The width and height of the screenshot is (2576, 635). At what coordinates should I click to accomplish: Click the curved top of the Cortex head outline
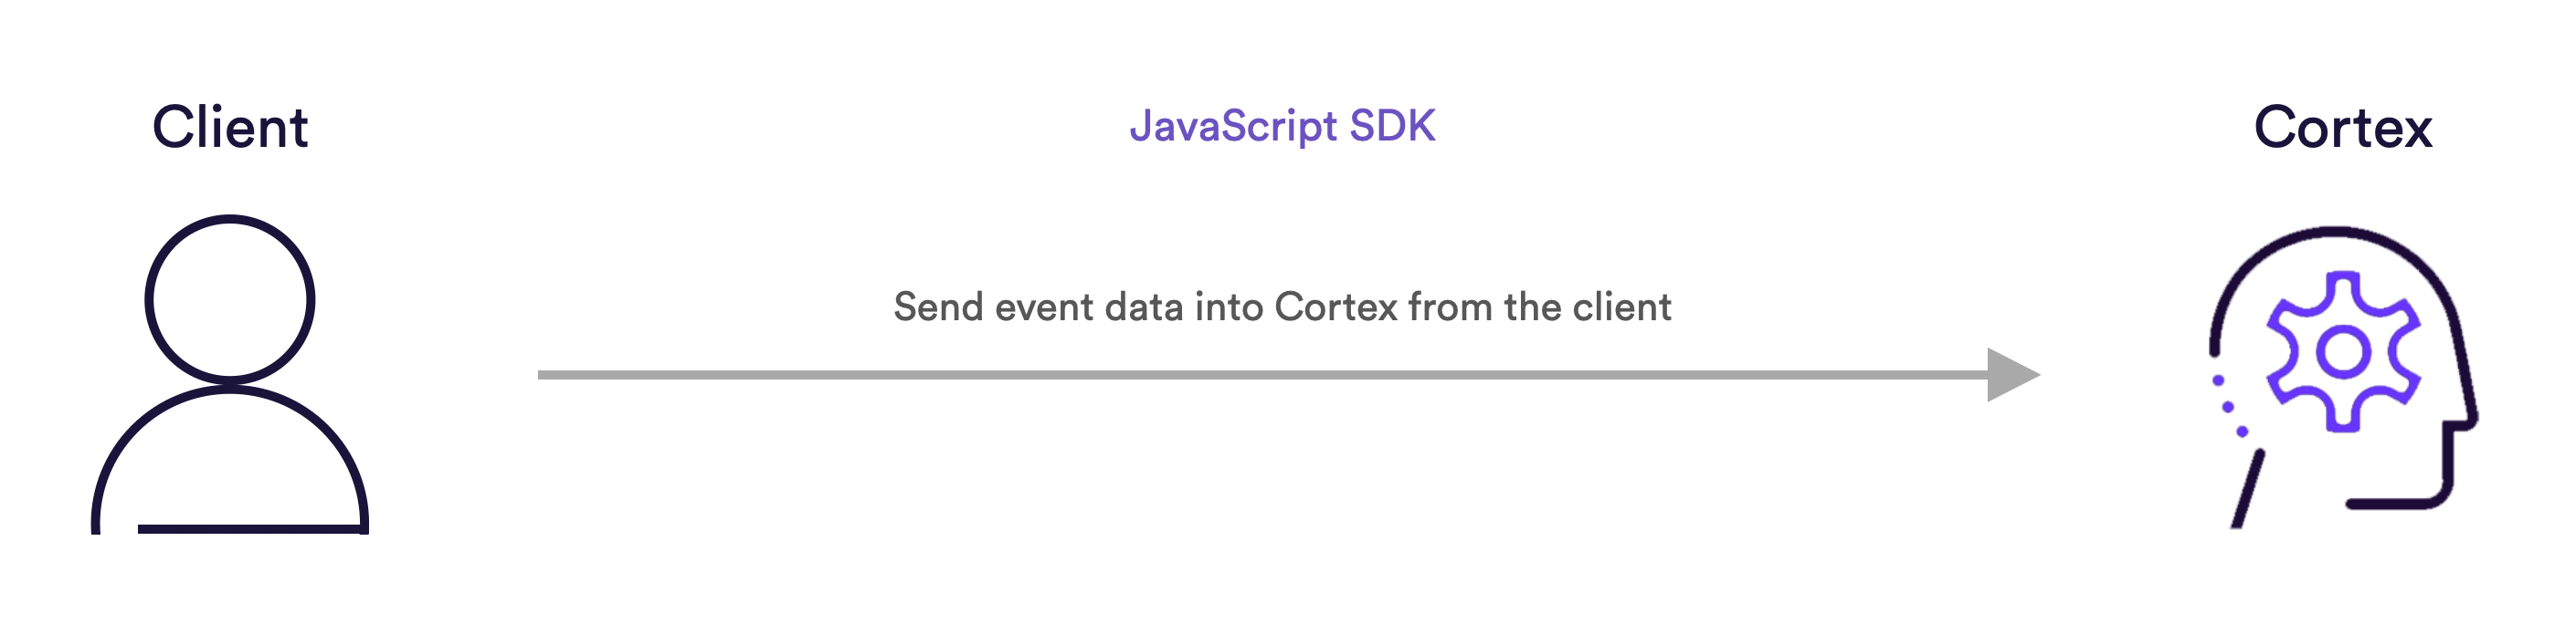click(2336, 233)
